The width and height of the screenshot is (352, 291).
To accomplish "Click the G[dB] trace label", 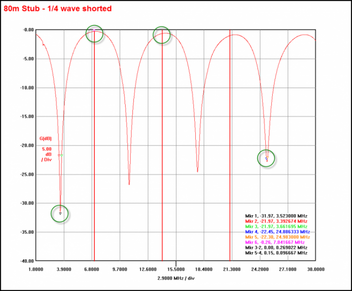I will click(46, 138).
